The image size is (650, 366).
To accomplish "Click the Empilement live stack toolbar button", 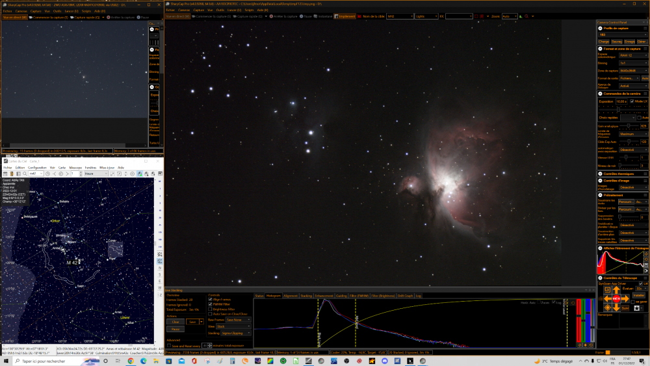I will [x=345, y=16].
